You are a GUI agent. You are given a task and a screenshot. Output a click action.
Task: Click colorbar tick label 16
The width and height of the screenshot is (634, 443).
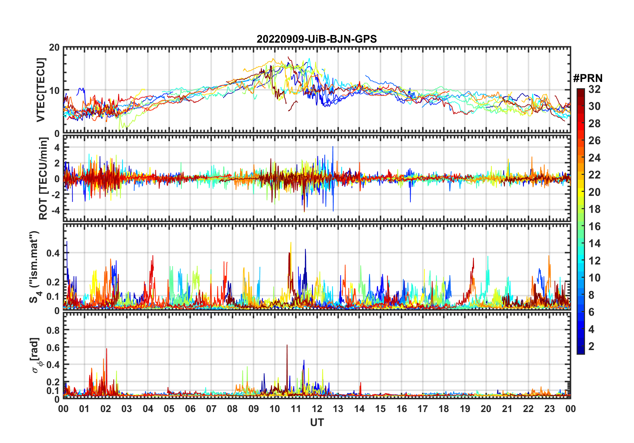coord(594,226)
